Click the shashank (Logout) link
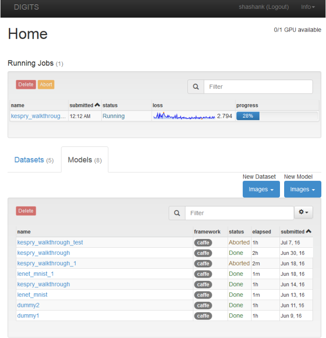The height and width of the screenshot is (338, 326). (264, 7)
